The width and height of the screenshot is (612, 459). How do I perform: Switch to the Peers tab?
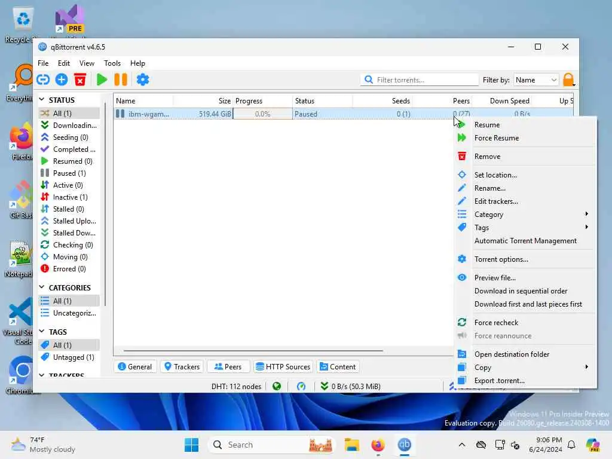[228, 366]
